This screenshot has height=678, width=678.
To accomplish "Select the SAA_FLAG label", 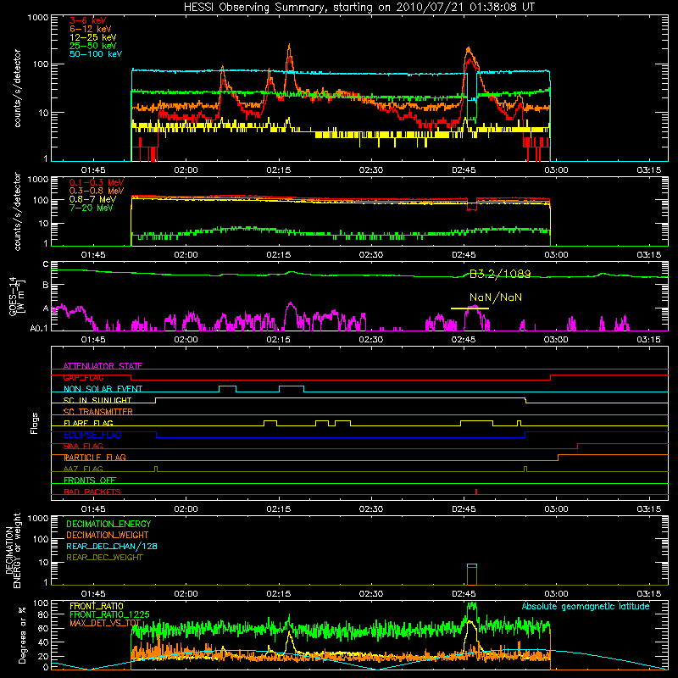I will tap(83, 446).
